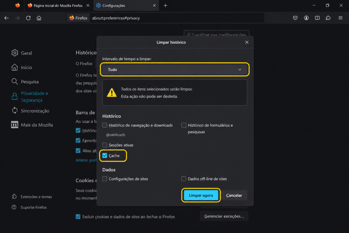Viewport: 349px width, 233px height.
Task: Toggle the sidebar panel icon
Action: pos(317,18)
